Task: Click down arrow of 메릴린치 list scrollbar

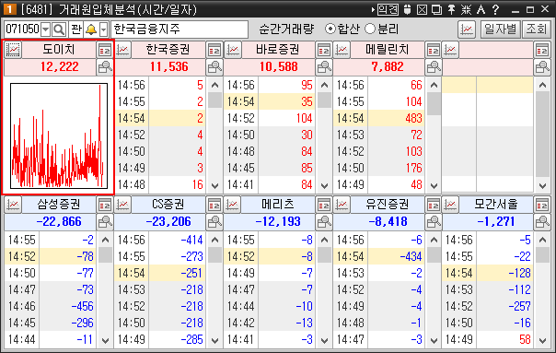Action: (x=434, y=185)
